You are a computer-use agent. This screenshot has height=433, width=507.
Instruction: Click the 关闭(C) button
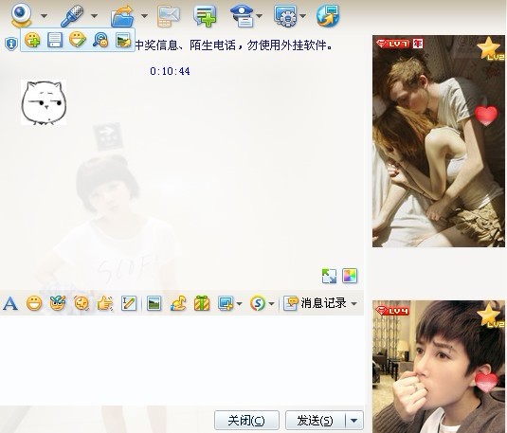246,421
